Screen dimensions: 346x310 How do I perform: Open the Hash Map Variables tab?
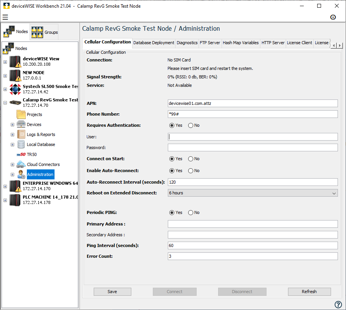[240, 43]
